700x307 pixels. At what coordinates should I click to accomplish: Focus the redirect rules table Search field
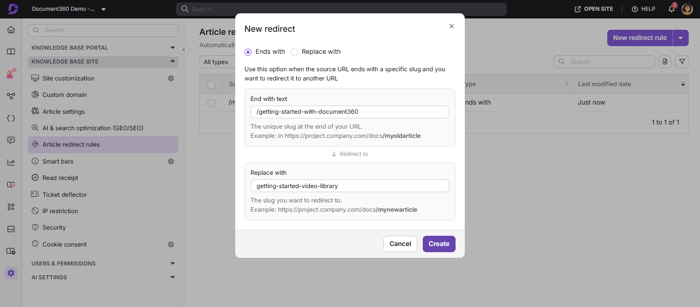coord(604,62)
